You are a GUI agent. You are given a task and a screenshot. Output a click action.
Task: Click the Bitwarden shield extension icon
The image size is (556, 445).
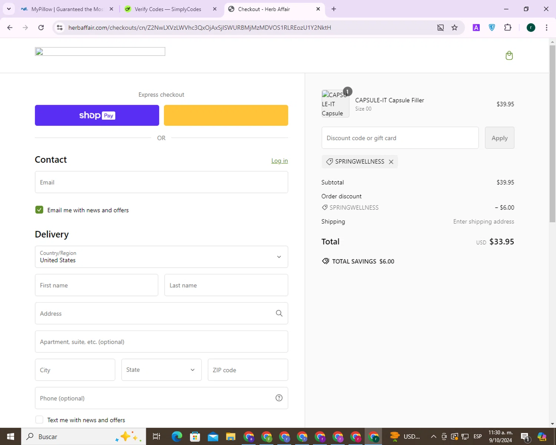coord(492,27)
